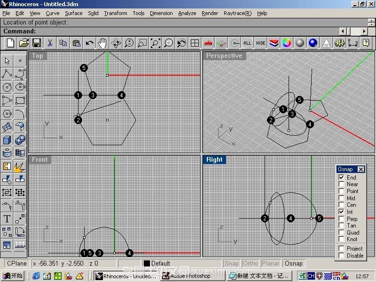The image size is (376, 282).
Task: Select the arrow pointer tool
Action: (7, 61)
